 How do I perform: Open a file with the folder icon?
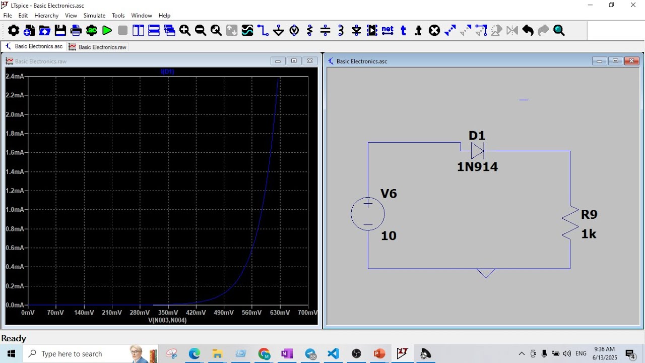[45, 31]
